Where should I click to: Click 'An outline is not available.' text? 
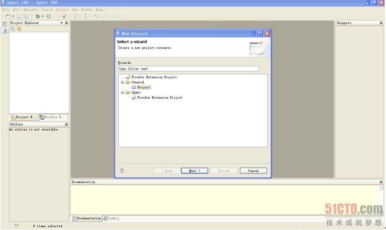pyautogui.click(x=34, y=129)
